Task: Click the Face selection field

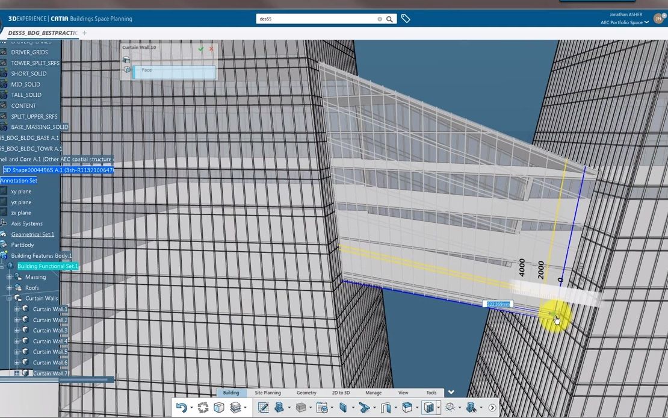Action: [x=175, y=72]
